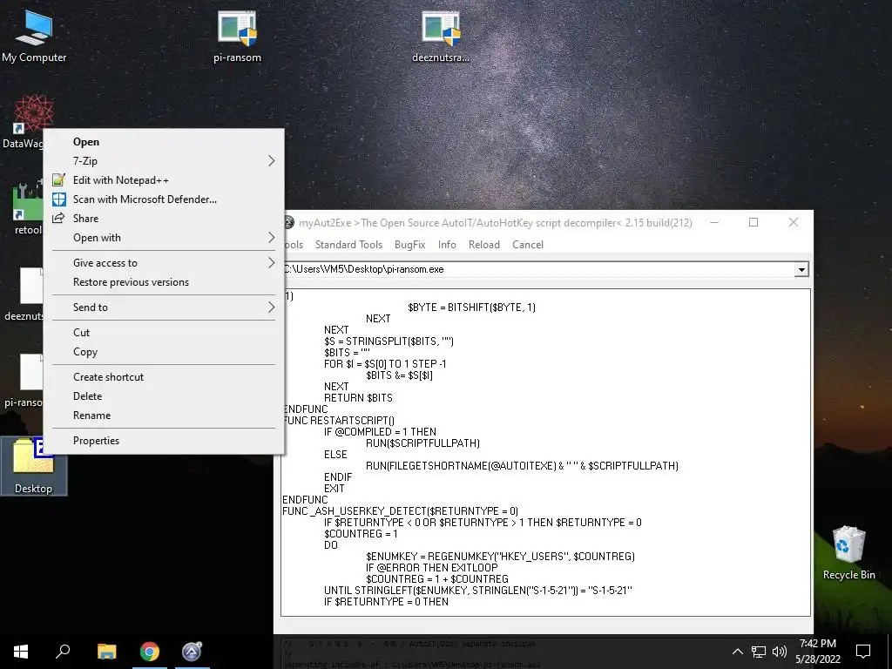The height and width of the screenshot is (669, 892).
Task: Open File Explorer from taskbar
Action: [x=106, y=652]
